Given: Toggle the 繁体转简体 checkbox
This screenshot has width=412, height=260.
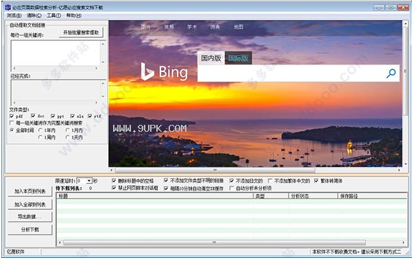Looking at the screenshot, I should pyautogui.click(x=316, y=181).
